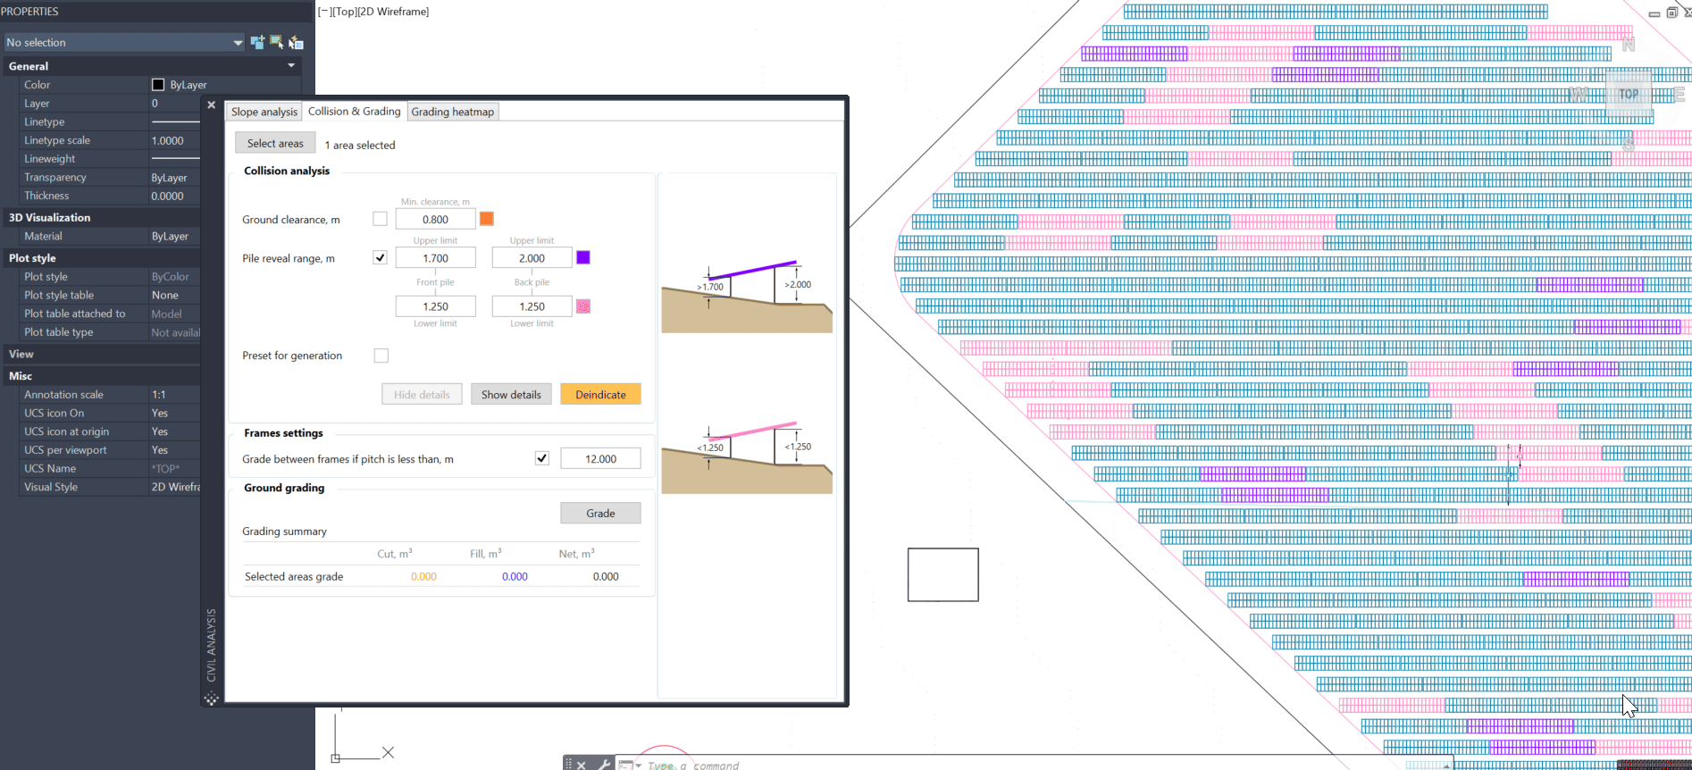Viewport: 1692px width, 770px height.
Task: Collapse the General section arrow
Action: [291, 66]
